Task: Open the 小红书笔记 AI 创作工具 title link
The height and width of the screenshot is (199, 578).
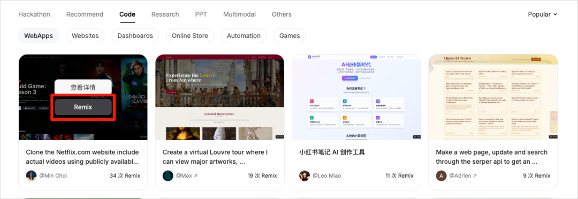Action: pos(332,152)
